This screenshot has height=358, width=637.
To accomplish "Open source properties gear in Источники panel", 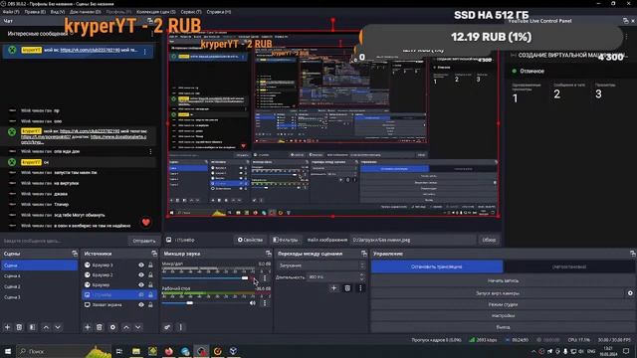I will tap(112, 327).
